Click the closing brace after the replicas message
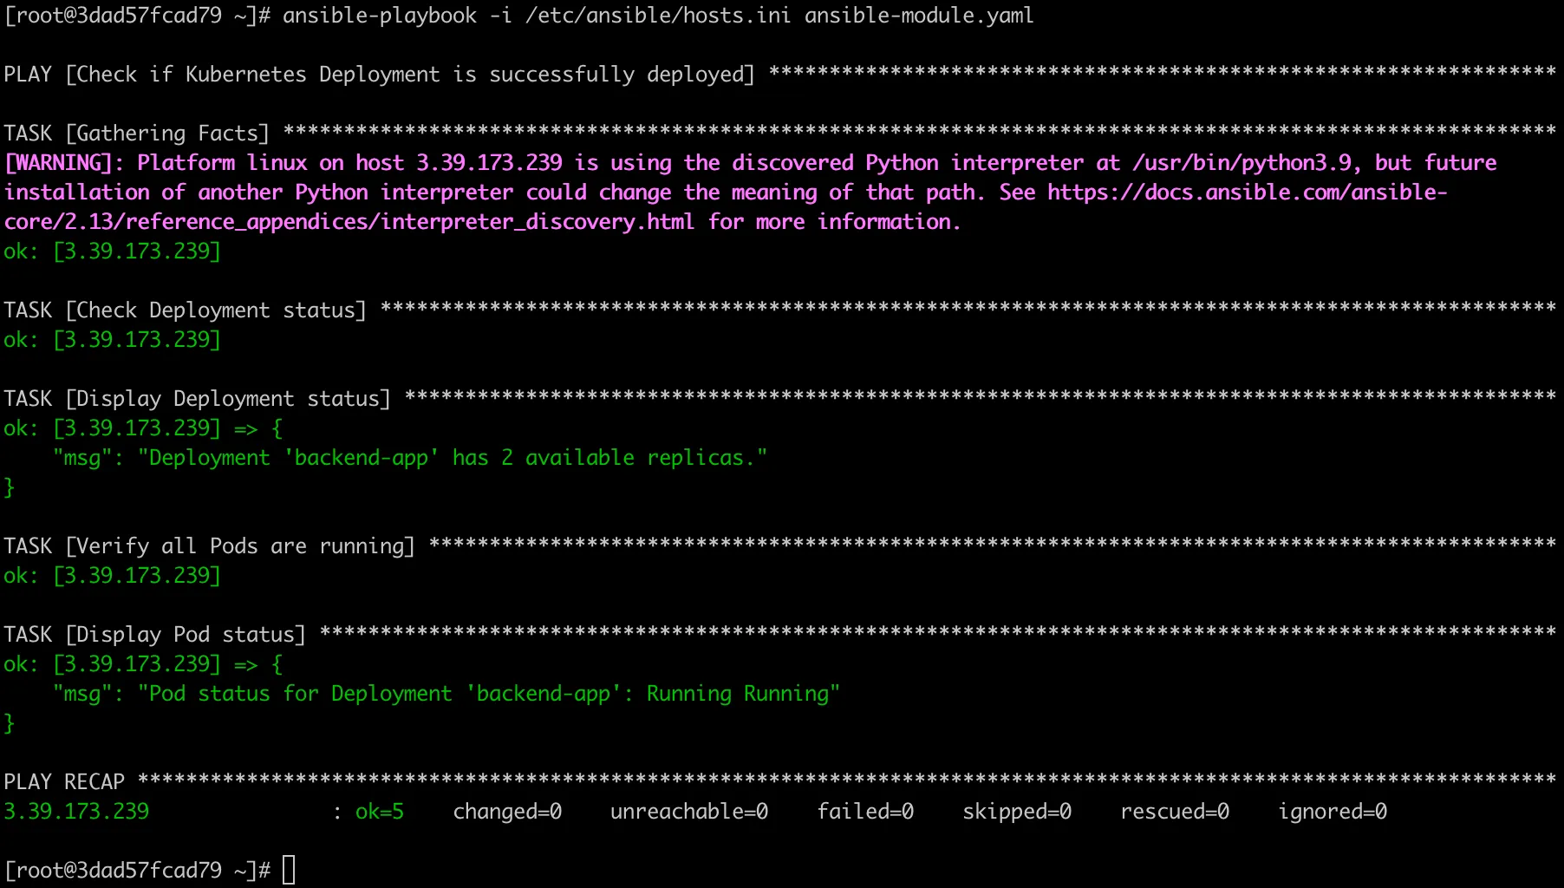 click(10, 487)
